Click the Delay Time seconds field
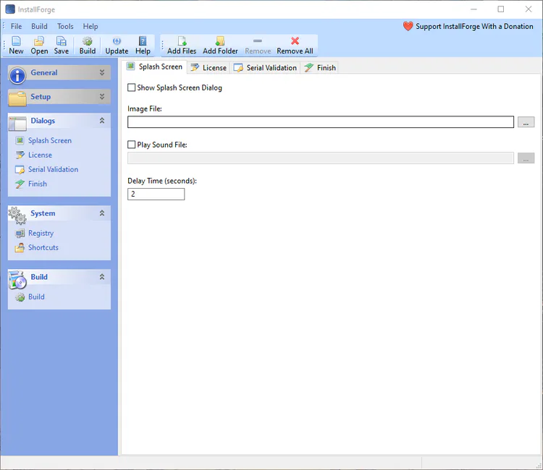Image resolution: width=543 pixels, height=470 pixels. coord(156,194)
